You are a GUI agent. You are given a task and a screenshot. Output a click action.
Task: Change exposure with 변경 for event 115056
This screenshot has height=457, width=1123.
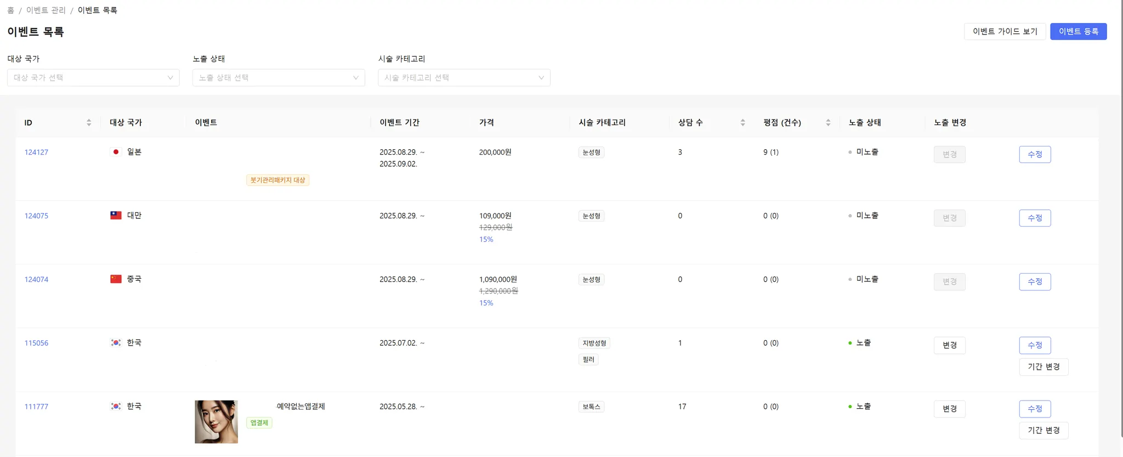pos(949,345)
